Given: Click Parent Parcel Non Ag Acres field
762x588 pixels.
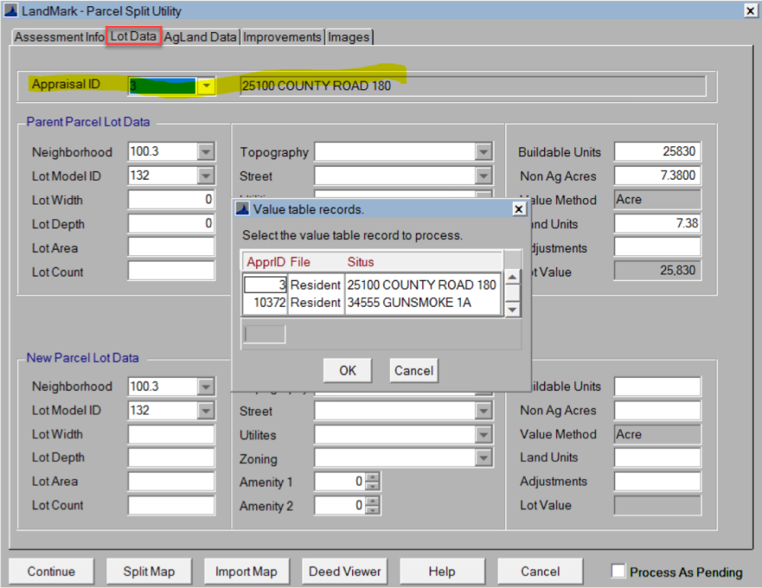Looking at the screenshot, I should pyautogui.click(x=657, y=175).
